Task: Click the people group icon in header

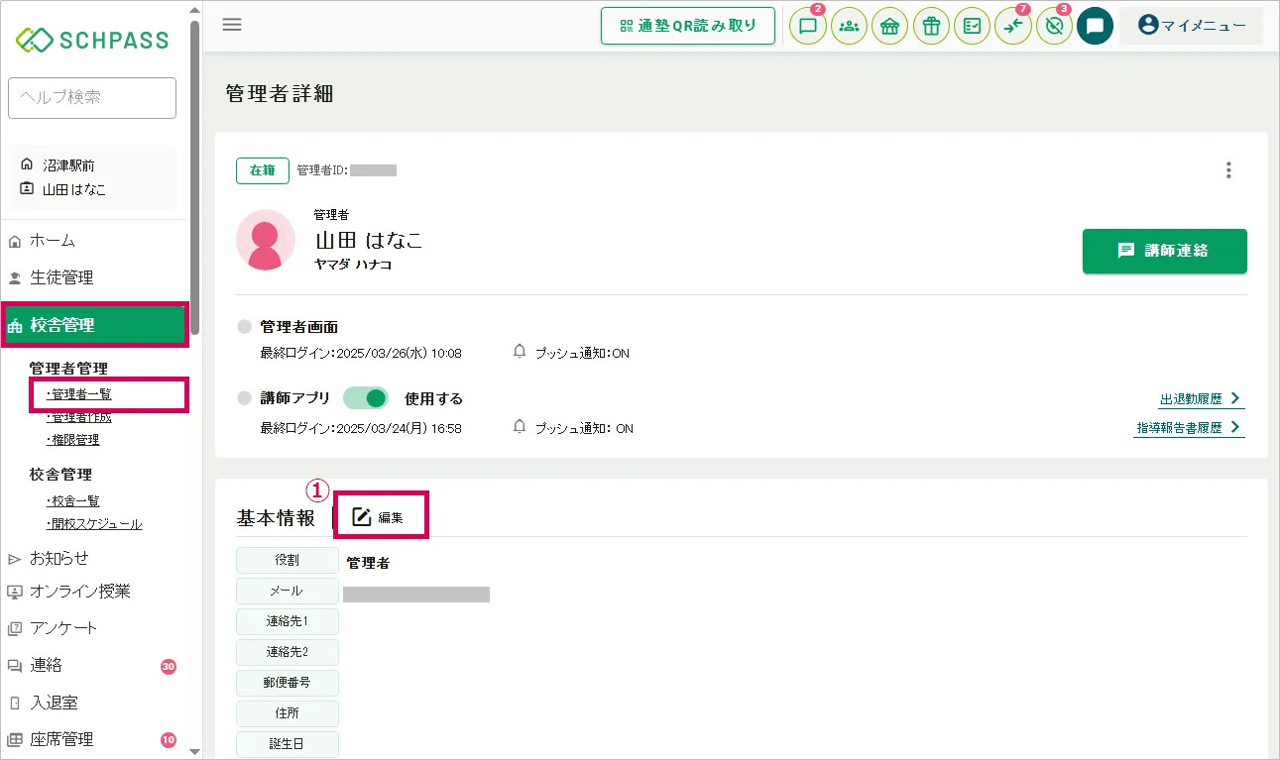Action: pyautogui.click(x=849, y=27)
